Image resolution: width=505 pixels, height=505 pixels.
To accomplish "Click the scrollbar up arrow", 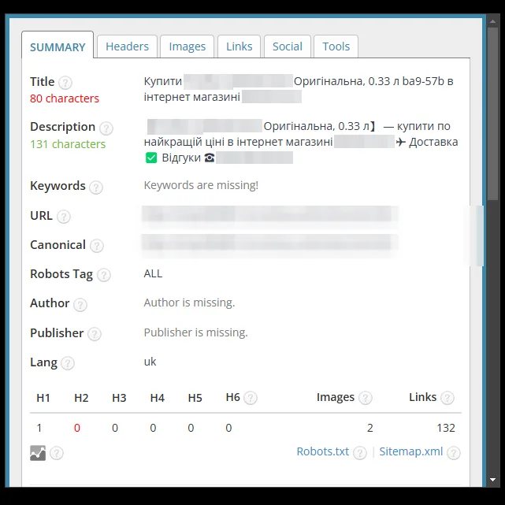I will [492, 21].
